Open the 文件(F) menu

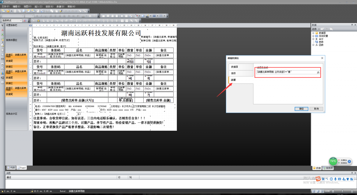point(6,7)
